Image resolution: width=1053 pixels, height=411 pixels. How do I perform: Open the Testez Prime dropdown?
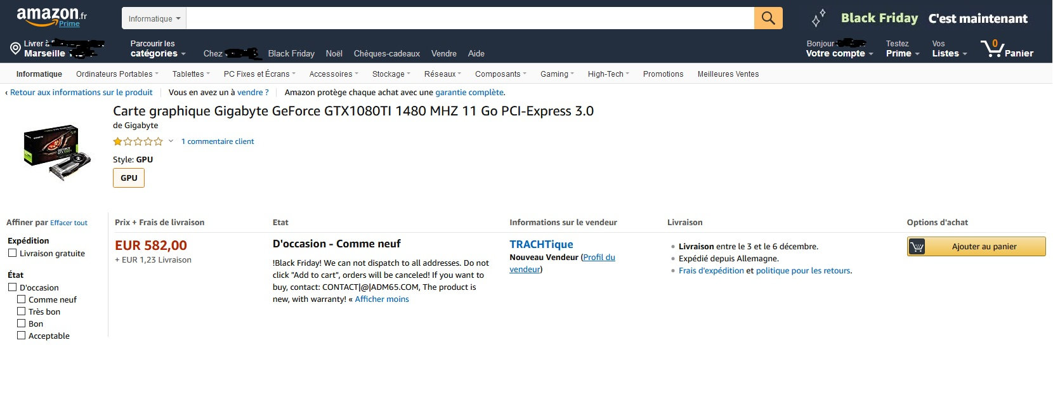pos(903,49)
